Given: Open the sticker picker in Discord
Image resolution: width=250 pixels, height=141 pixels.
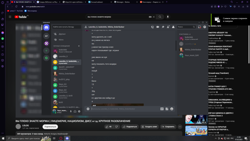Looking at the screenshot, I should (x=167, y=109).
